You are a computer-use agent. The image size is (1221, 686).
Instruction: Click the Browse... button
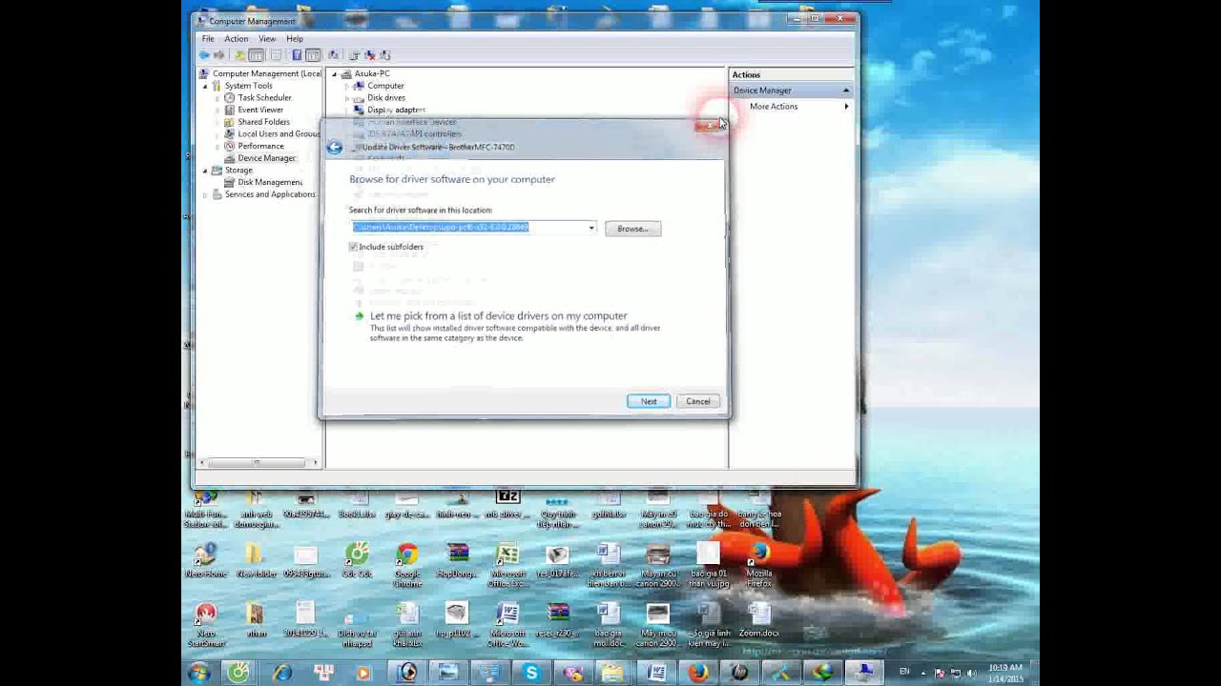point(632,229)
